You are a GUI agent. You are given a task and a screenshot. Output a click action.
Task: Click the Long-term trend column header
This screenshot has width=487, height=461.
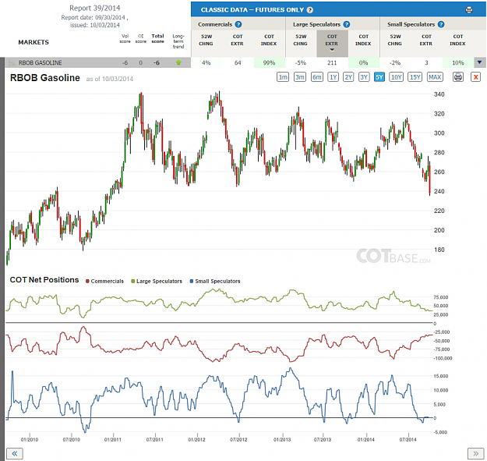178,41
